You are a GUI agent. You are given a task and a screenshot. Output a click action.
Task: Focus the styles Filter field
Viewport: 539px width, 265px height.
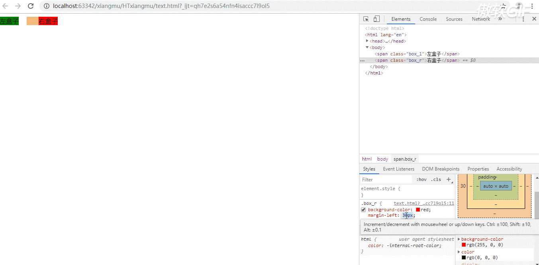coord(386,180)
